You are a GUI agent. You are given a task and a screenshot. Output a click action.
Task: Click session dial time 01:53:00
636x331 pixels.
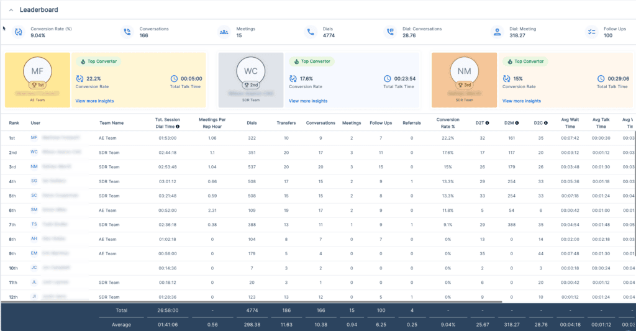168,138
